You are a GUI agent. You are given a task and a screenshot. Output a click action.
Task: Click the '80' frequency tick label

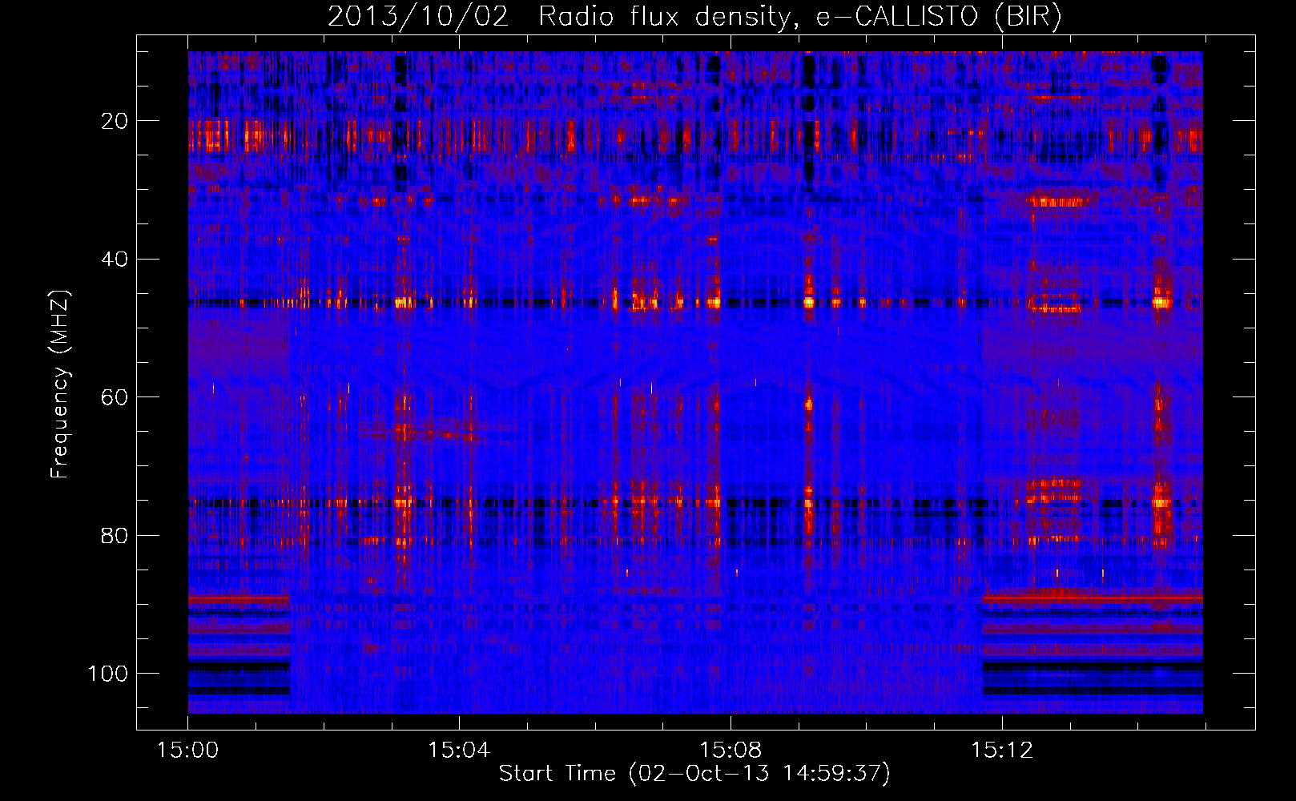point(115,535)
